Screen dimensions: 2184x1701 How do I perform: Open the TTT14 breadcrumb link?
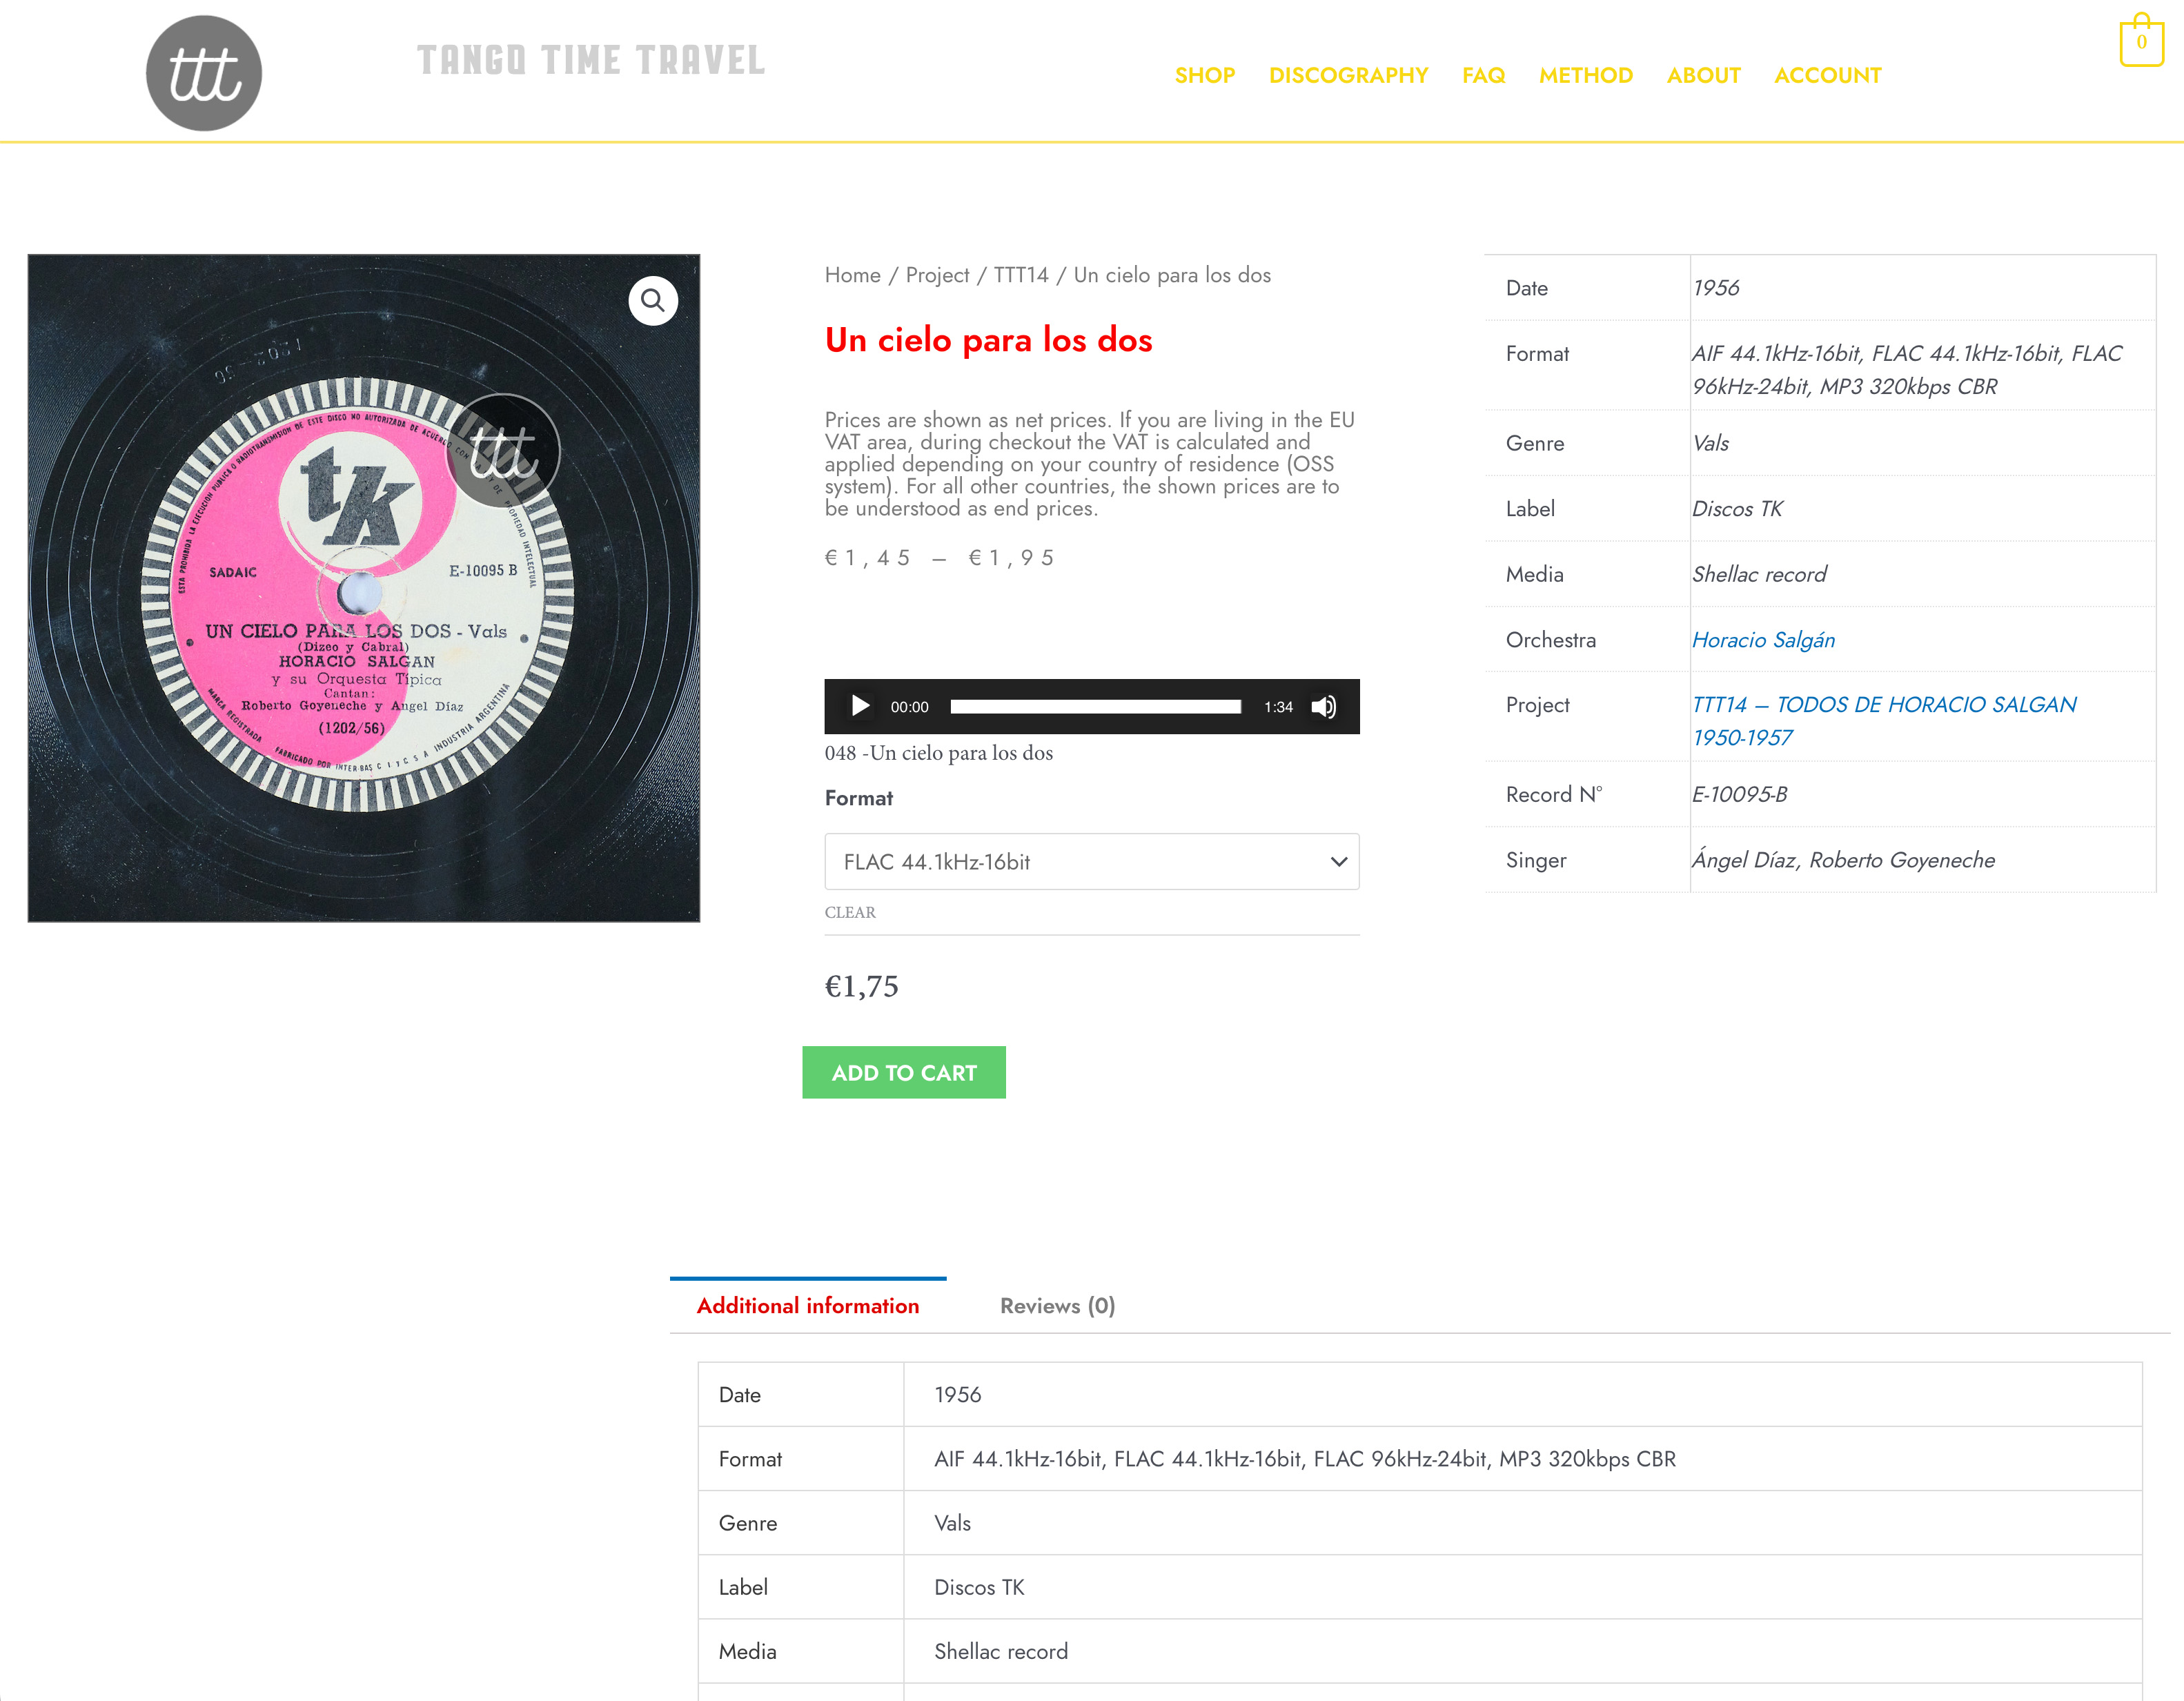1021,275
